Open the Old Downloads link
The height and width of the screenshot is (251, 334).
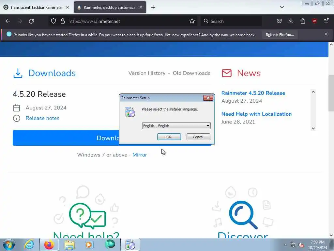tap(191, 73)
